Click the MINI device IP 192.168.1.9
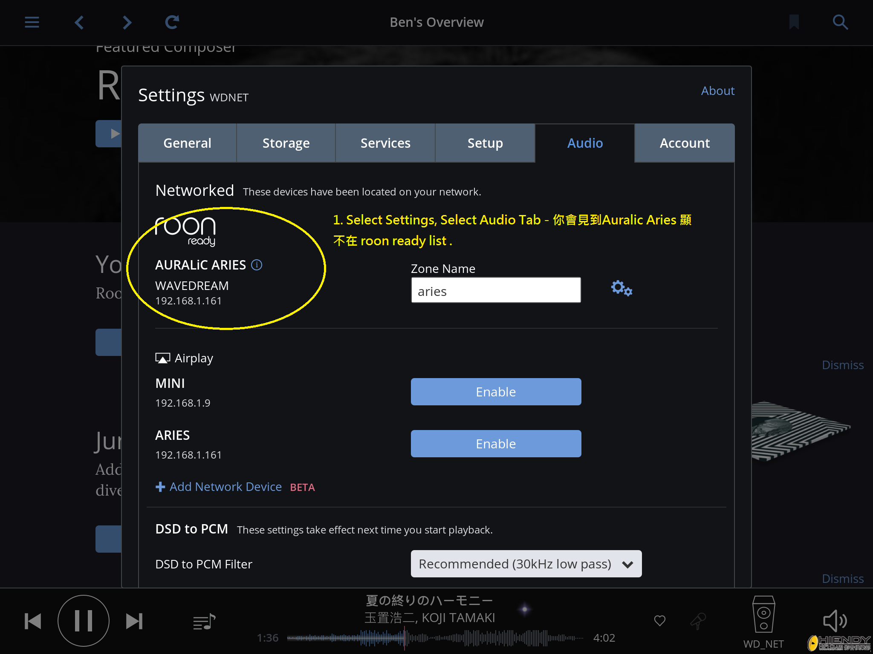Screen dimensions: 873x654 183,403
